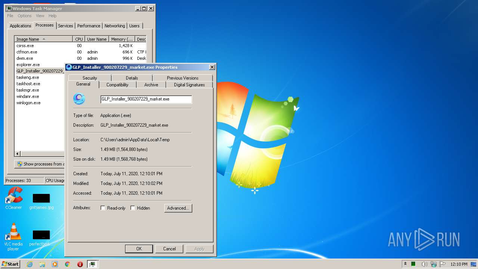Open the Start menu
This screenshot has height=269, width=478.
click(10, 264)
